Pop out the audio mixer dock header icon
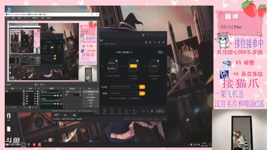The height and width of the screenshot is (150, 267). 63,88
